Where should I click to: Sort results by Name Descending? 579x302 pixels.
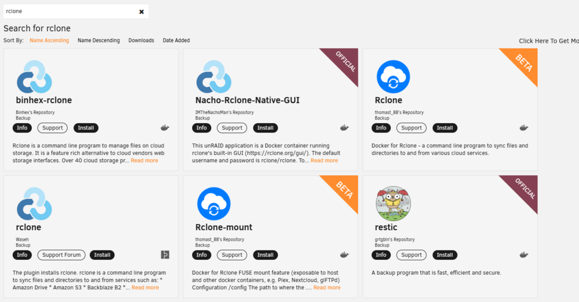coord(98,40)
